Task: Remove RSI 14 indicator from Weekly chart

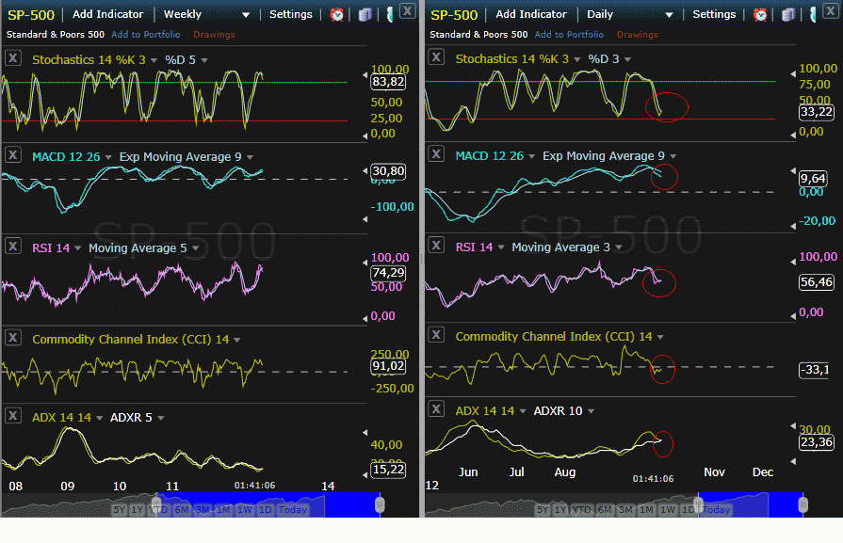Action: (x=13, y=247)
